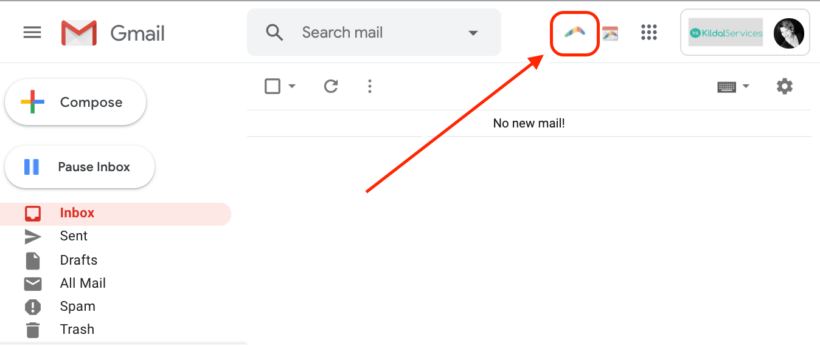Refresh the inbox
Screen dimensions: 820x346
(x=331, y=87)
